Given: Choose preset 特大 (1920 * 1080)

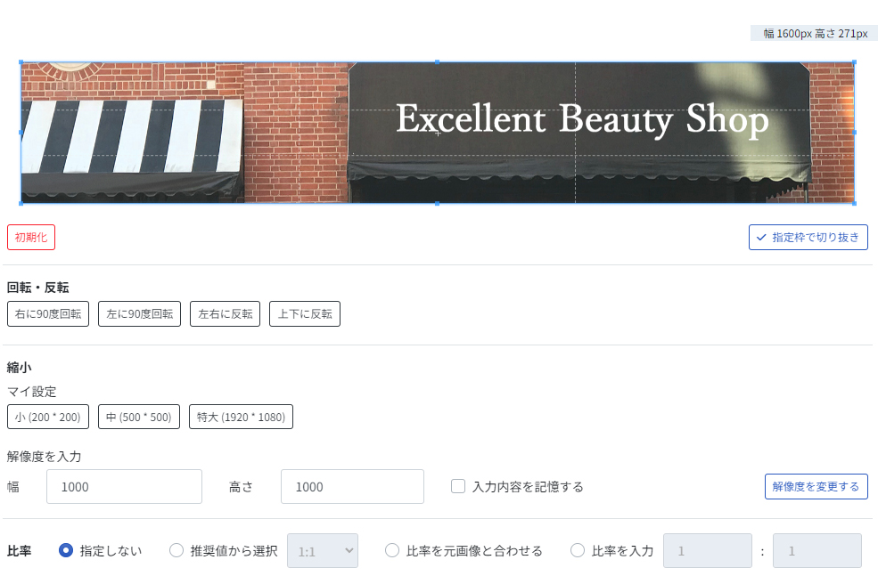Looking at the screenshot, I should [x=241, y=417].
